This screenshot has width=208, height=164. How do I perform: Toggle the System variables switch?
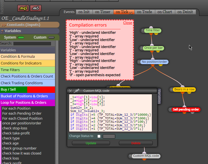21,38
